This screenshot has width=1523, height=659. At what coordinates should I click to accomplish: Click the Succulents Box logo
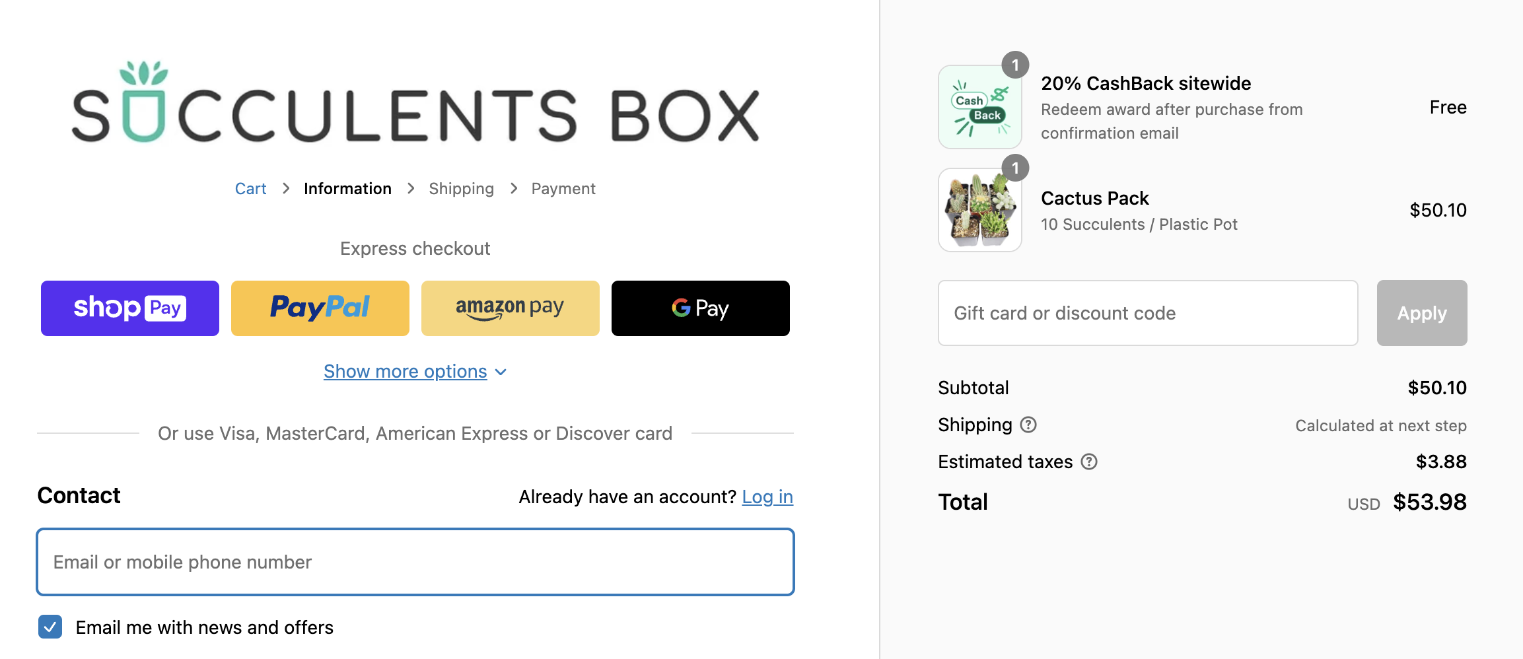point(415,104)
